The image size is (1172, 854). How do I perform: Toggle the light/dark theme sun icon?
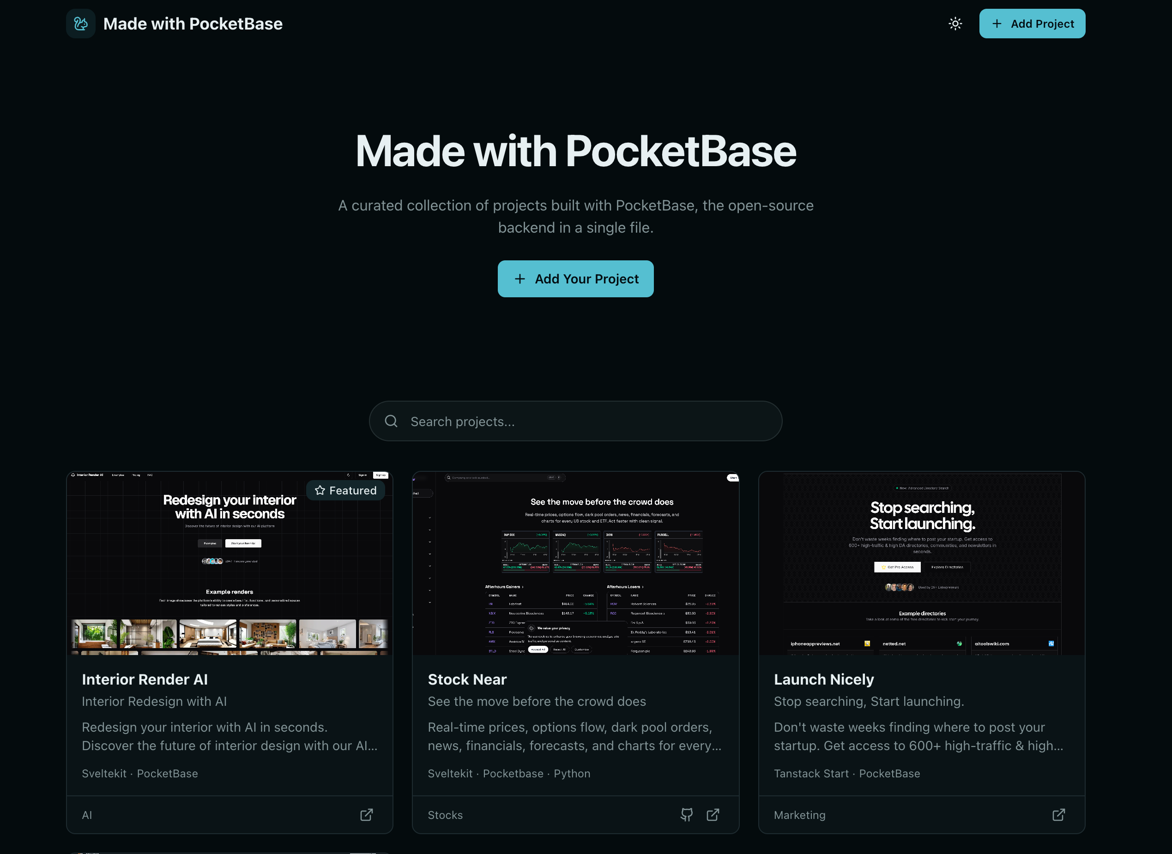955,24
